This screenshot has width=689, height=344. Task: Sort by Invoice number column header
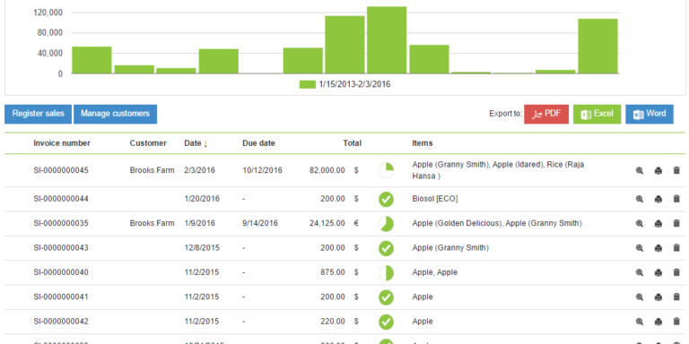(x=62, y=143)
